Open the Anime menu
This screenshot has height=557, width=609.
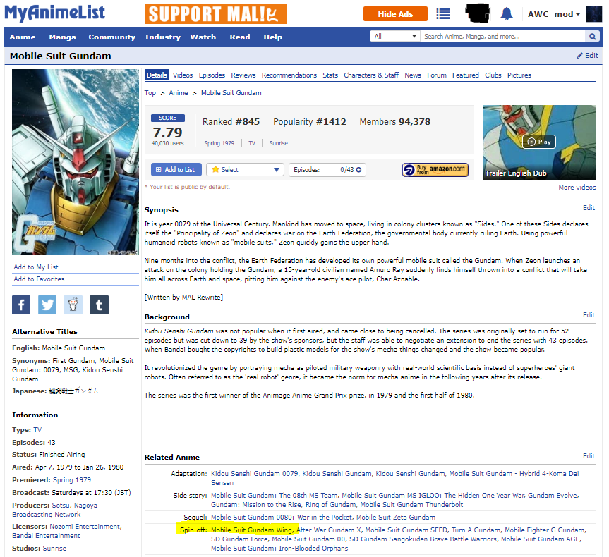click(x=23, y=37)
